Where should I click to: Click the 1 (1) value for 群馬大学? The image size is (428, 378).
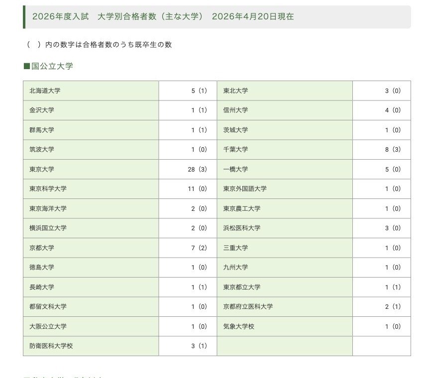(x=199, y=130)
